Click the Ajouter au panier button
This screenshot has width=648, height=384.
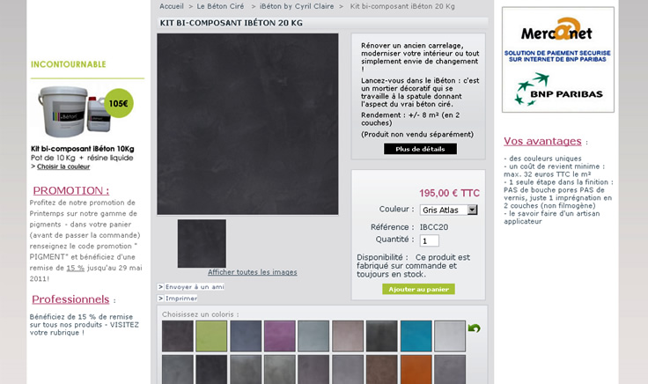pos(418,290)
